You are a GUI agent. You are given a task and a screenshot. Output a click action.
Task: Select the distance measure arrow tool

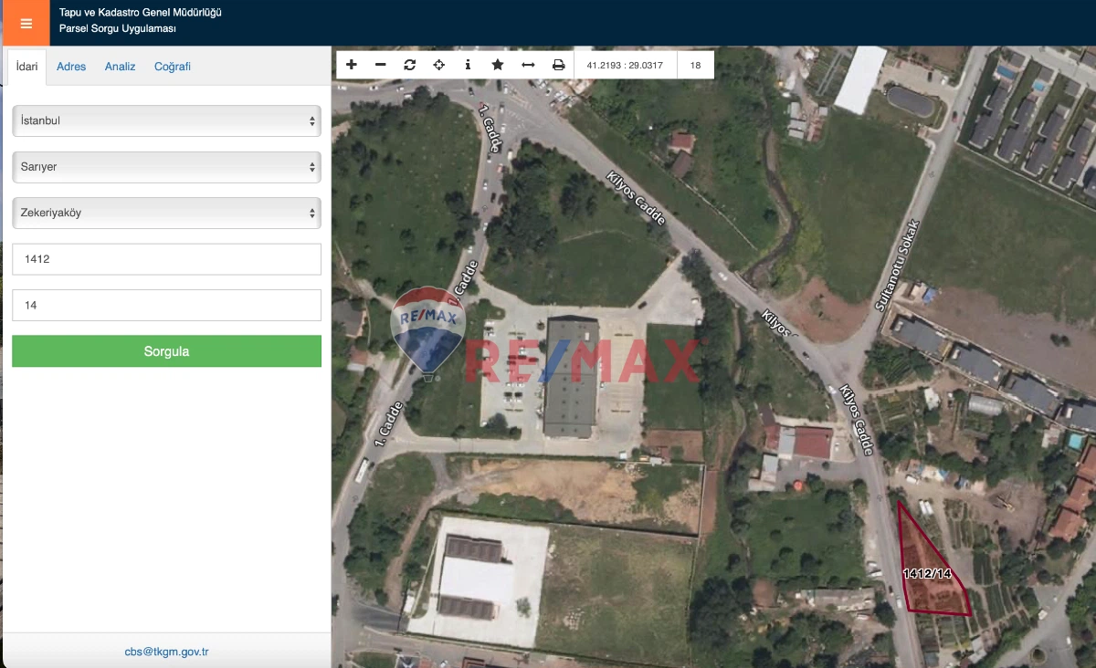click(528, 65)
